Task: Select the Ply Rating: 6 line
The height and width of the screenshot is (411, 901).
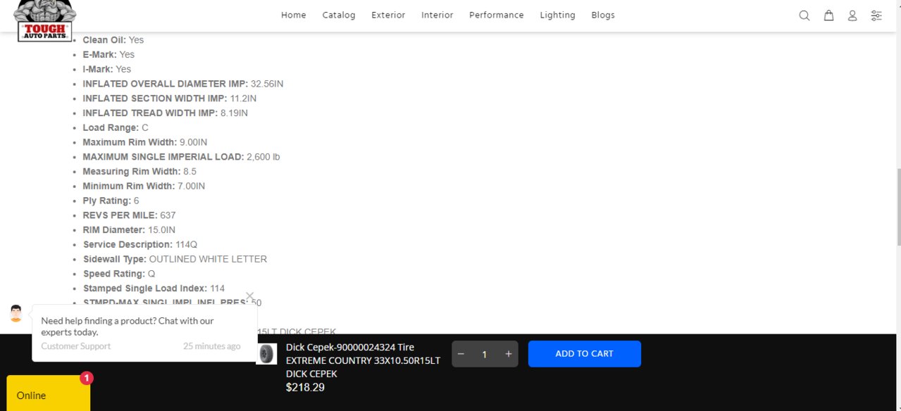Action: [111, 201]
